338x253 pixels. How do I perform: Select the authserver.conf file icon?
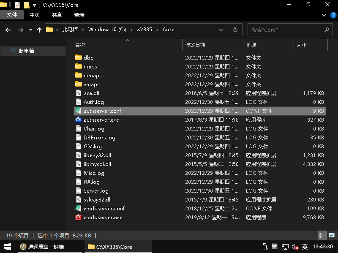click(x=79, y=111)
